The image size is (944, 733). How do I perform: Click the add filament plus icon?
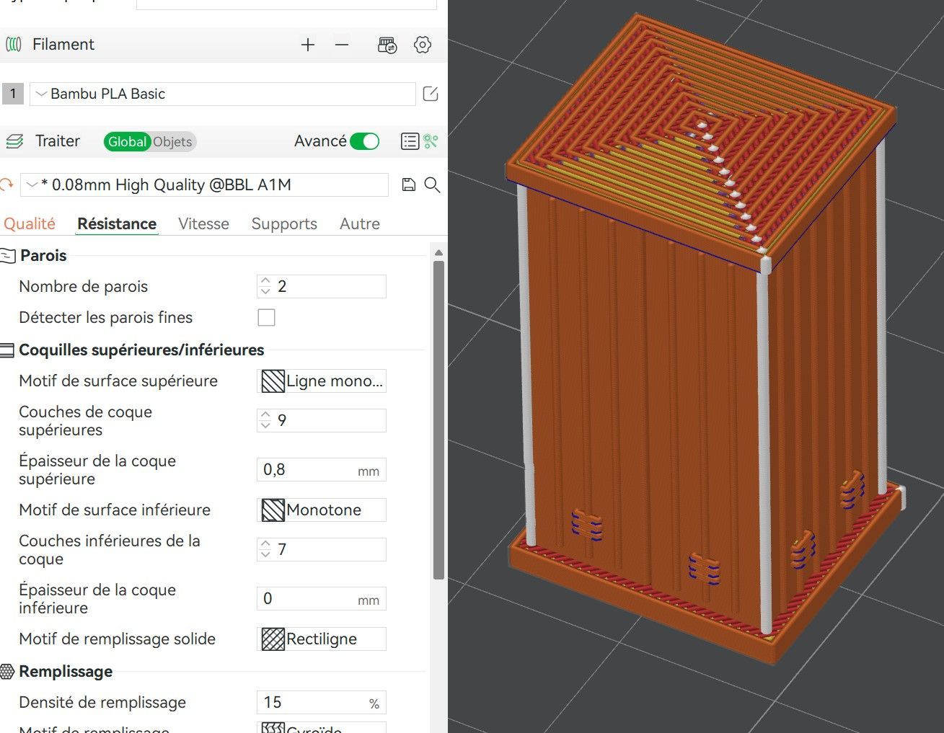308,45
